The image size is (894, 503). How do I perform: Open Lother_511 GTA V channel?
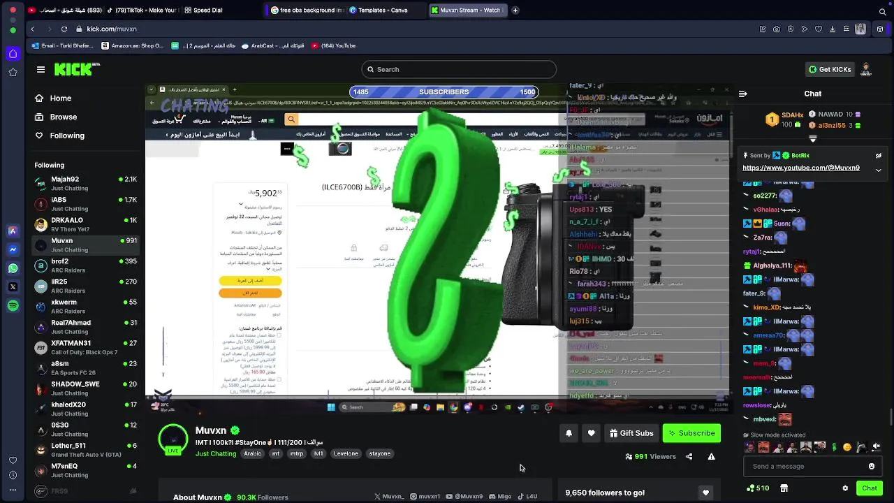pos(87,450)
